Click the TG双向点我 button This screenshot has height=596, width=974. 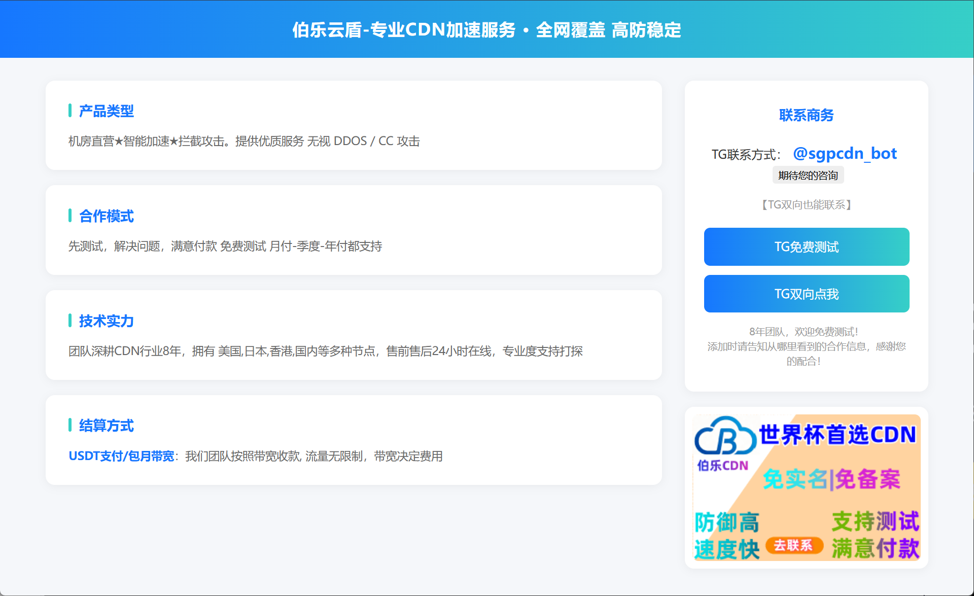(807, 294)
